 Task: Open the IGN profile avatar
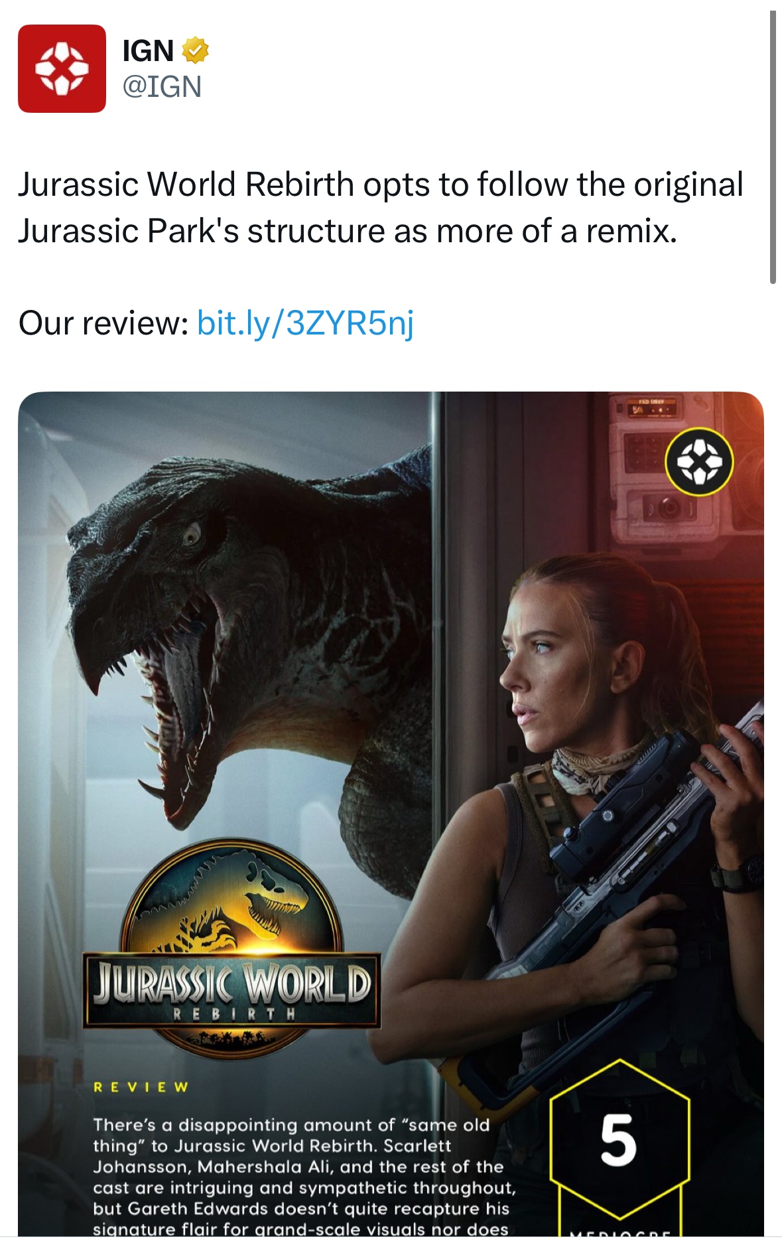(62, 68)
